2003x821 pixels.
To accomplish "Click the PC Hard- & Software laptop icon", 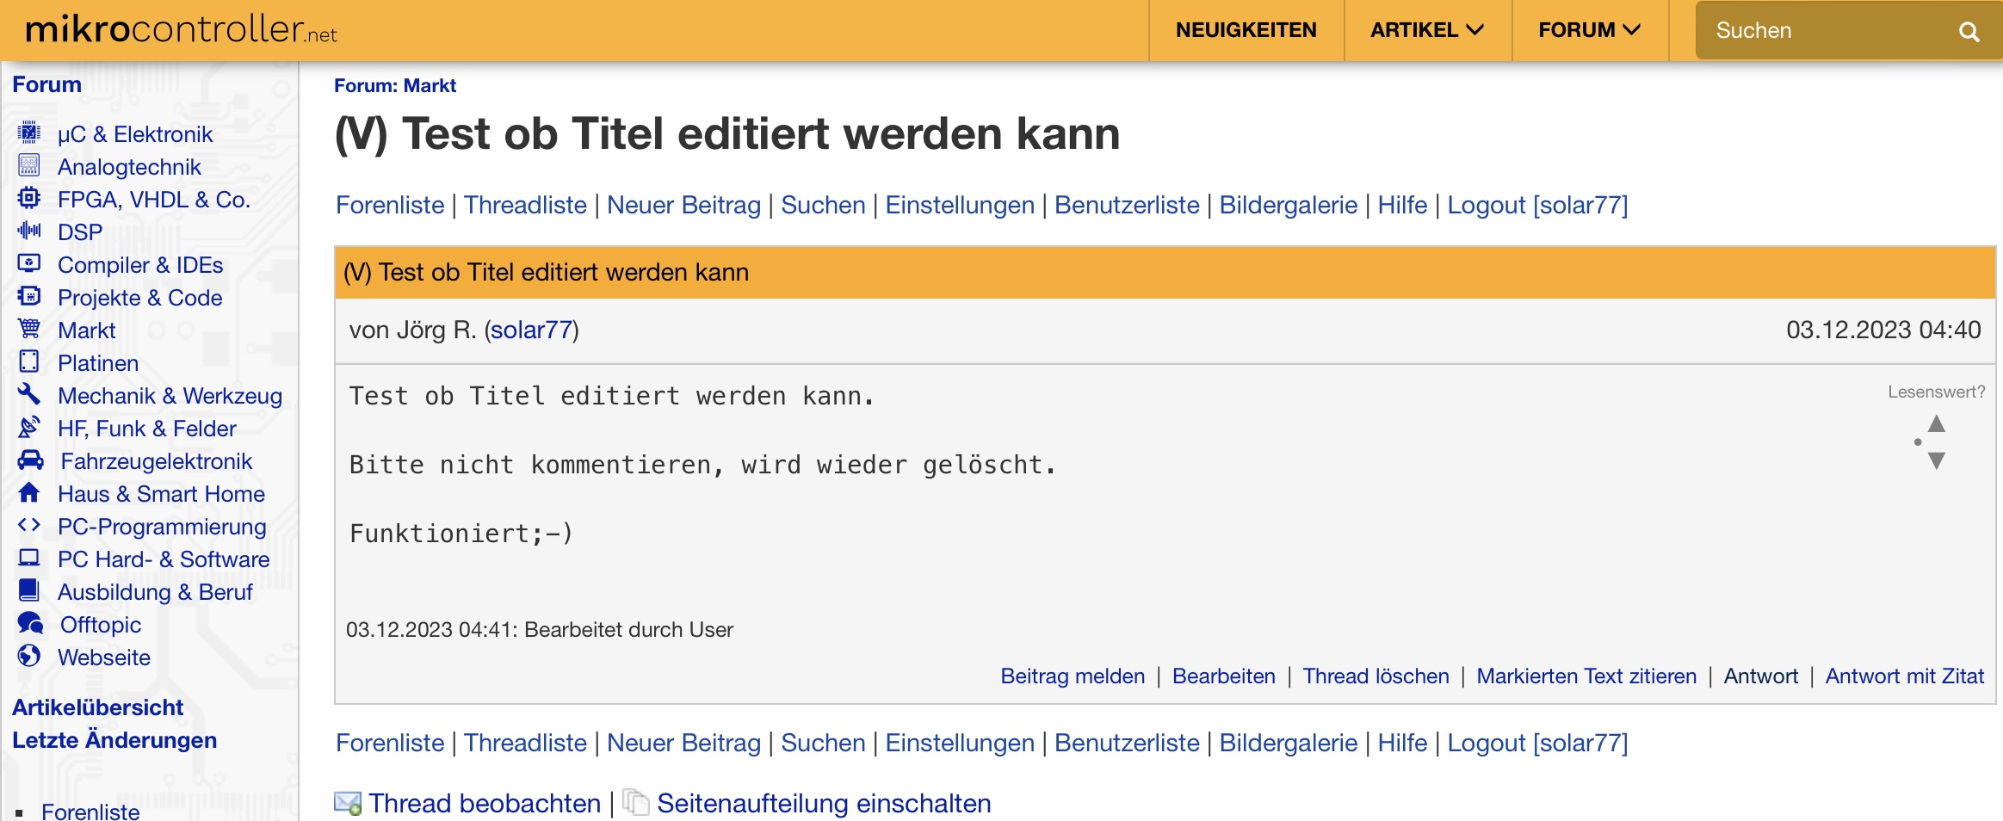I will coord(29,558).
